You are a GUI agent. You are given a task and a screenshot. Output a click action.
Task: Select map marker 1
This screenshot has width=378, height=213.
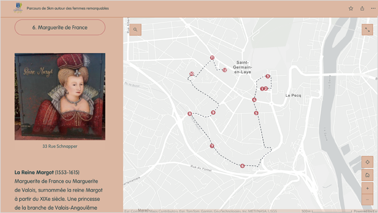point(262,89)
